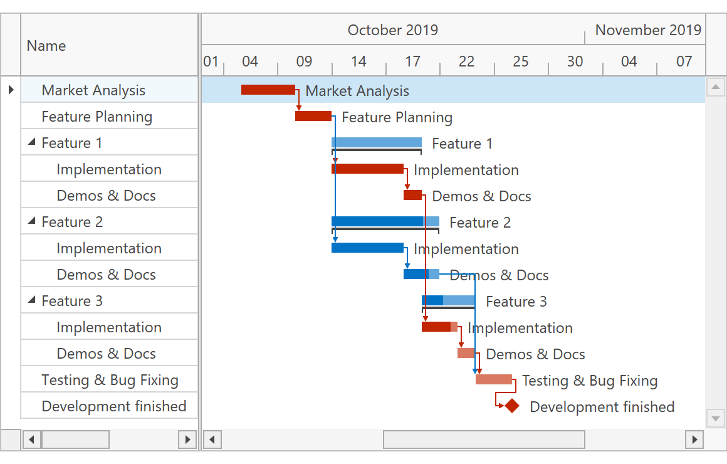
Task: Select Implementation row under Feature 1
Action: point(110,169)
